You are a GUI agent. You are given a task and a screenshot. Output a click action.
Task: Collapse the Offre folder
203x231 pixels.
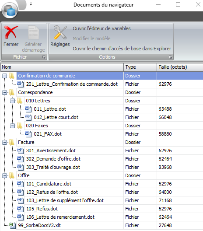coord(5,175)
